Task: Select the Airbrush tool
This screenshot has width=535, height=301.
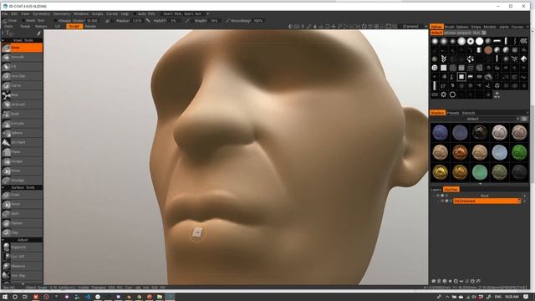Action: pos(22,105)
